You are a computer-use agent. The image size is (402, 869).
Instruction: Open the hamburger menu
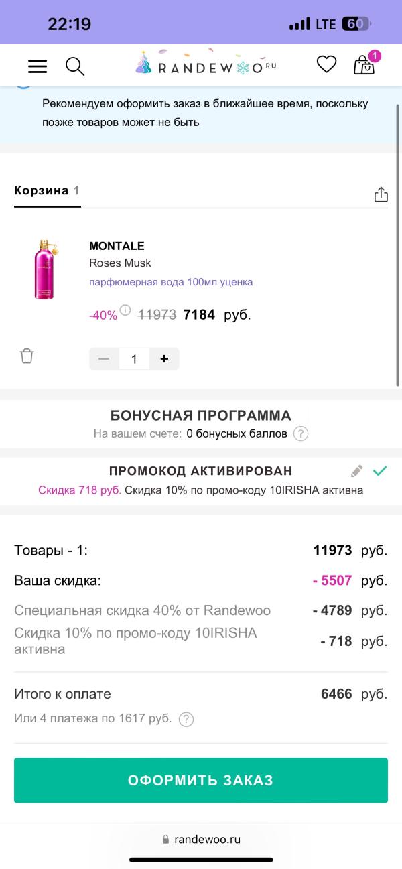click(x=38, y=66)
